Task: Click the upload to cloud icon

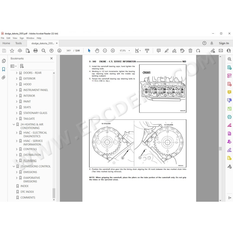Action: tap(20, 51)
